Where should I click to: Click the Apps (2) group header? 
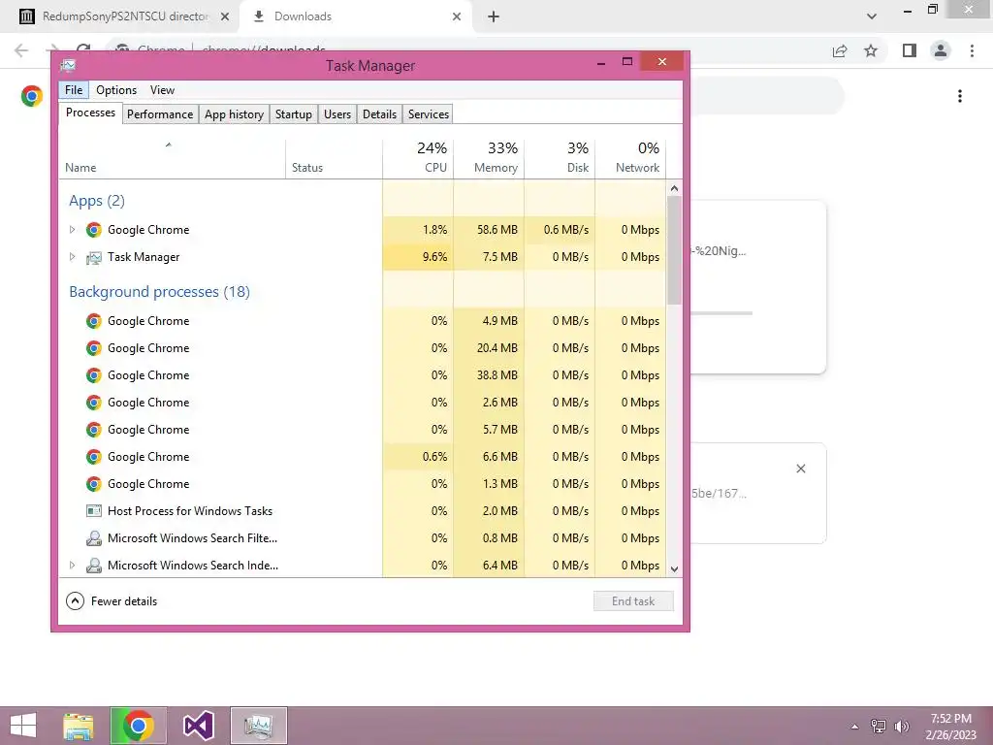tap(97, 201)
